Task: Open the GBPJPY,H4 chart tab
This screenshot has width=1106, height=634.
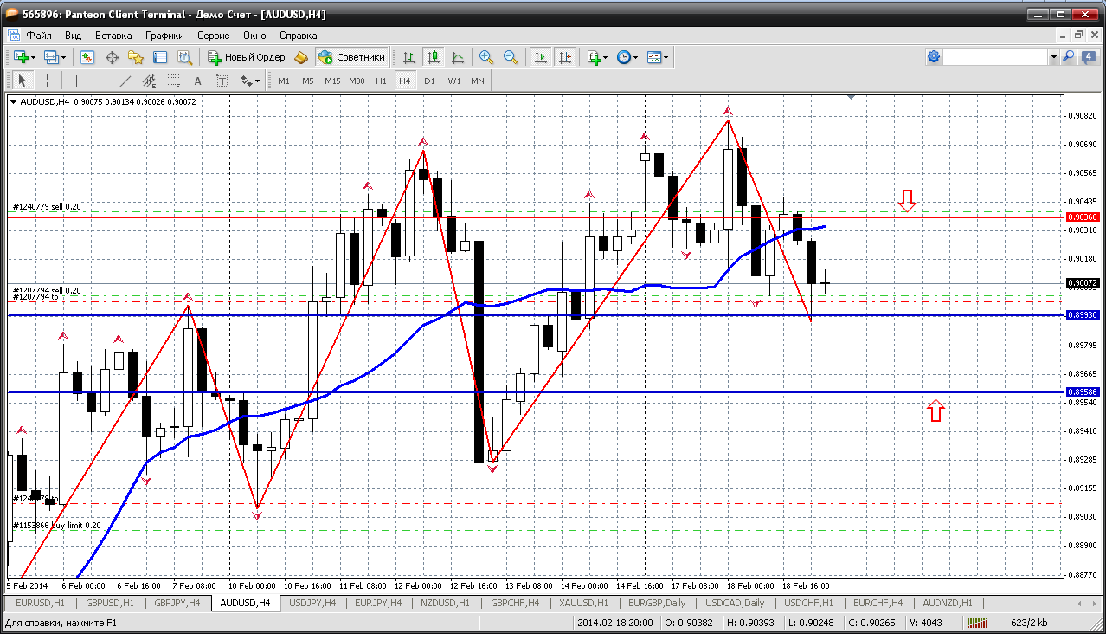Action: click(x=177, y=603)
